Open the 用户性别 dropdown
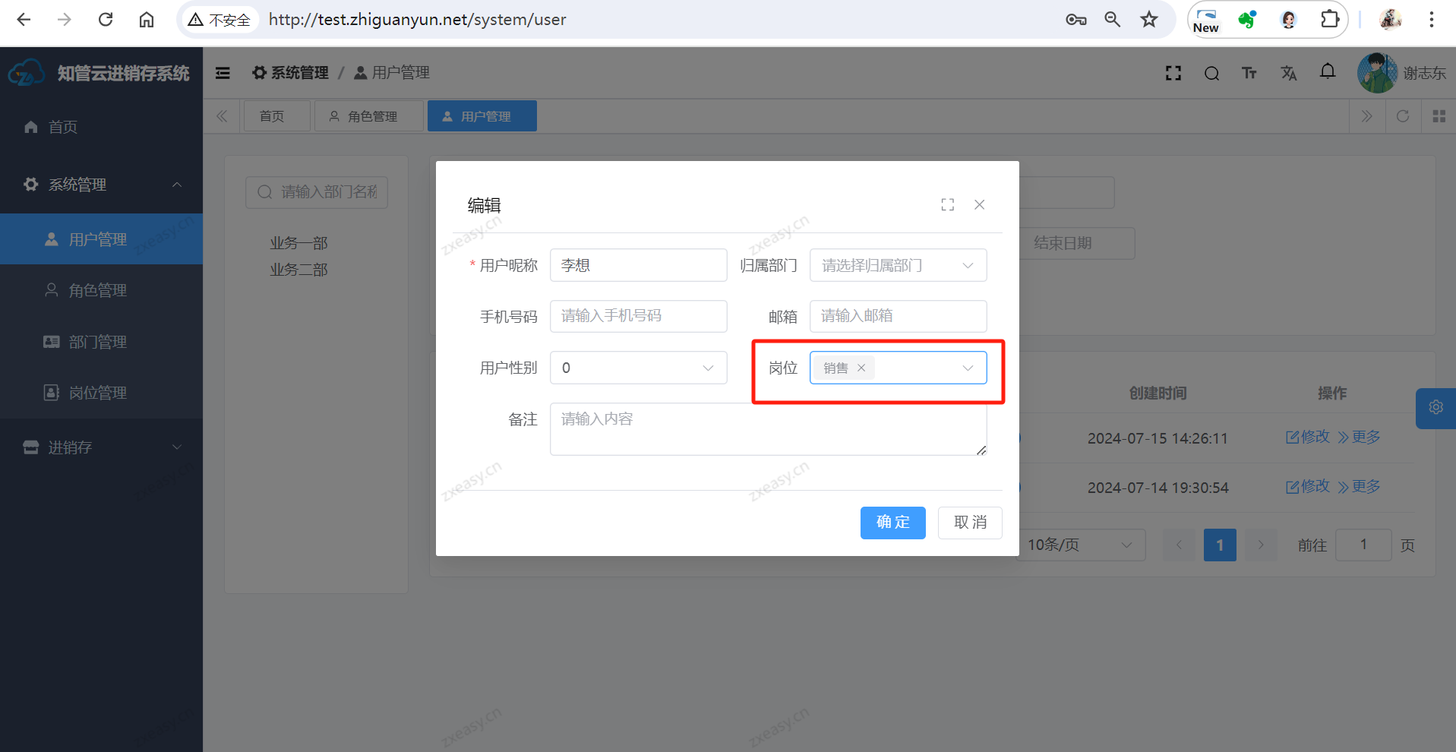Screen dimensions: 1456x752 click(x=638, y=368)
